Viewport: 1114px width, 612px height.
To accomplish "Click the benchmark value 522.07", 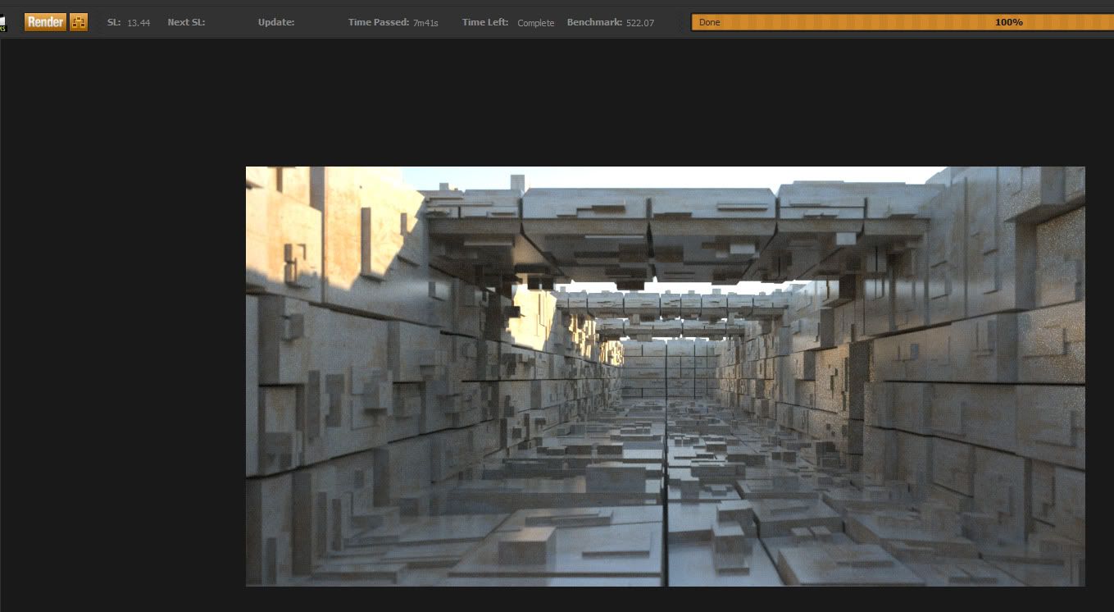I will click(640, 23).
